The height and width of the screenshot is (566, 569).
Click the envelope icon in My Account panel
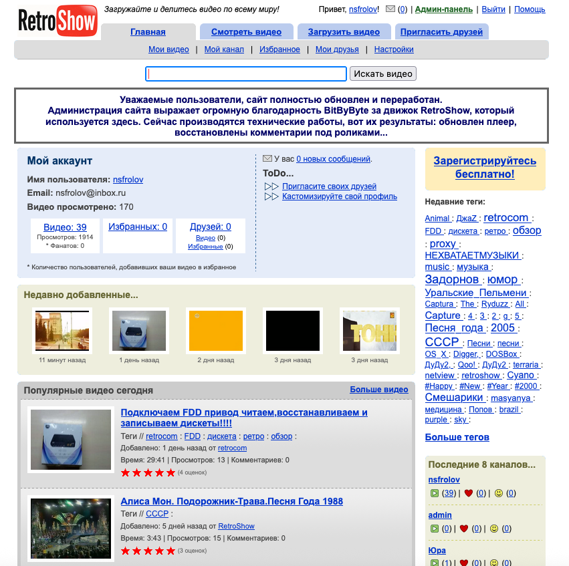point(267,159)
